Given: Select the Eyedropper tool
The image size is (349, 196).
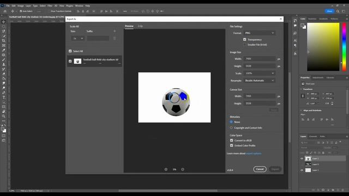Looking at the screenshot, I should point(4,50).
